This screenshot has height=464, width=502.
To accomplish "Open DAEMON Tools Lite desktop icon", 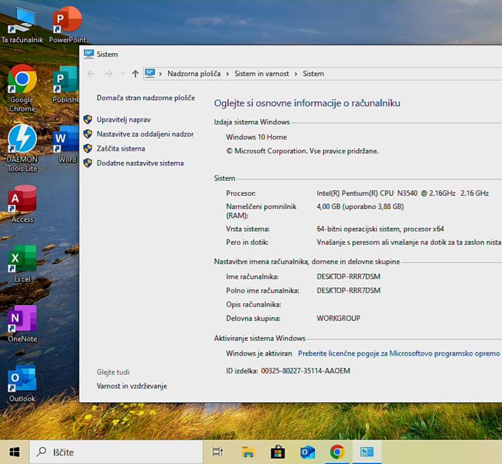I will pos(22,148).
